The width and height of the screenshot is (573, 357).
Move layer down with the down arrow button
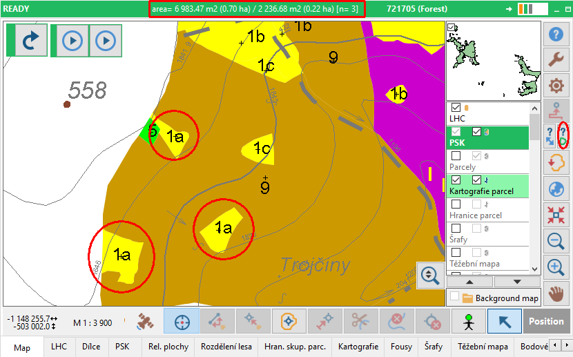[516, 282]
